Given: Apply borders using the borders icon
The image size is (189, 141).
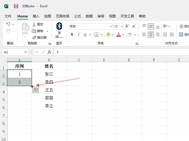Looking at the screenshot, I should click(x=96, y=35).
